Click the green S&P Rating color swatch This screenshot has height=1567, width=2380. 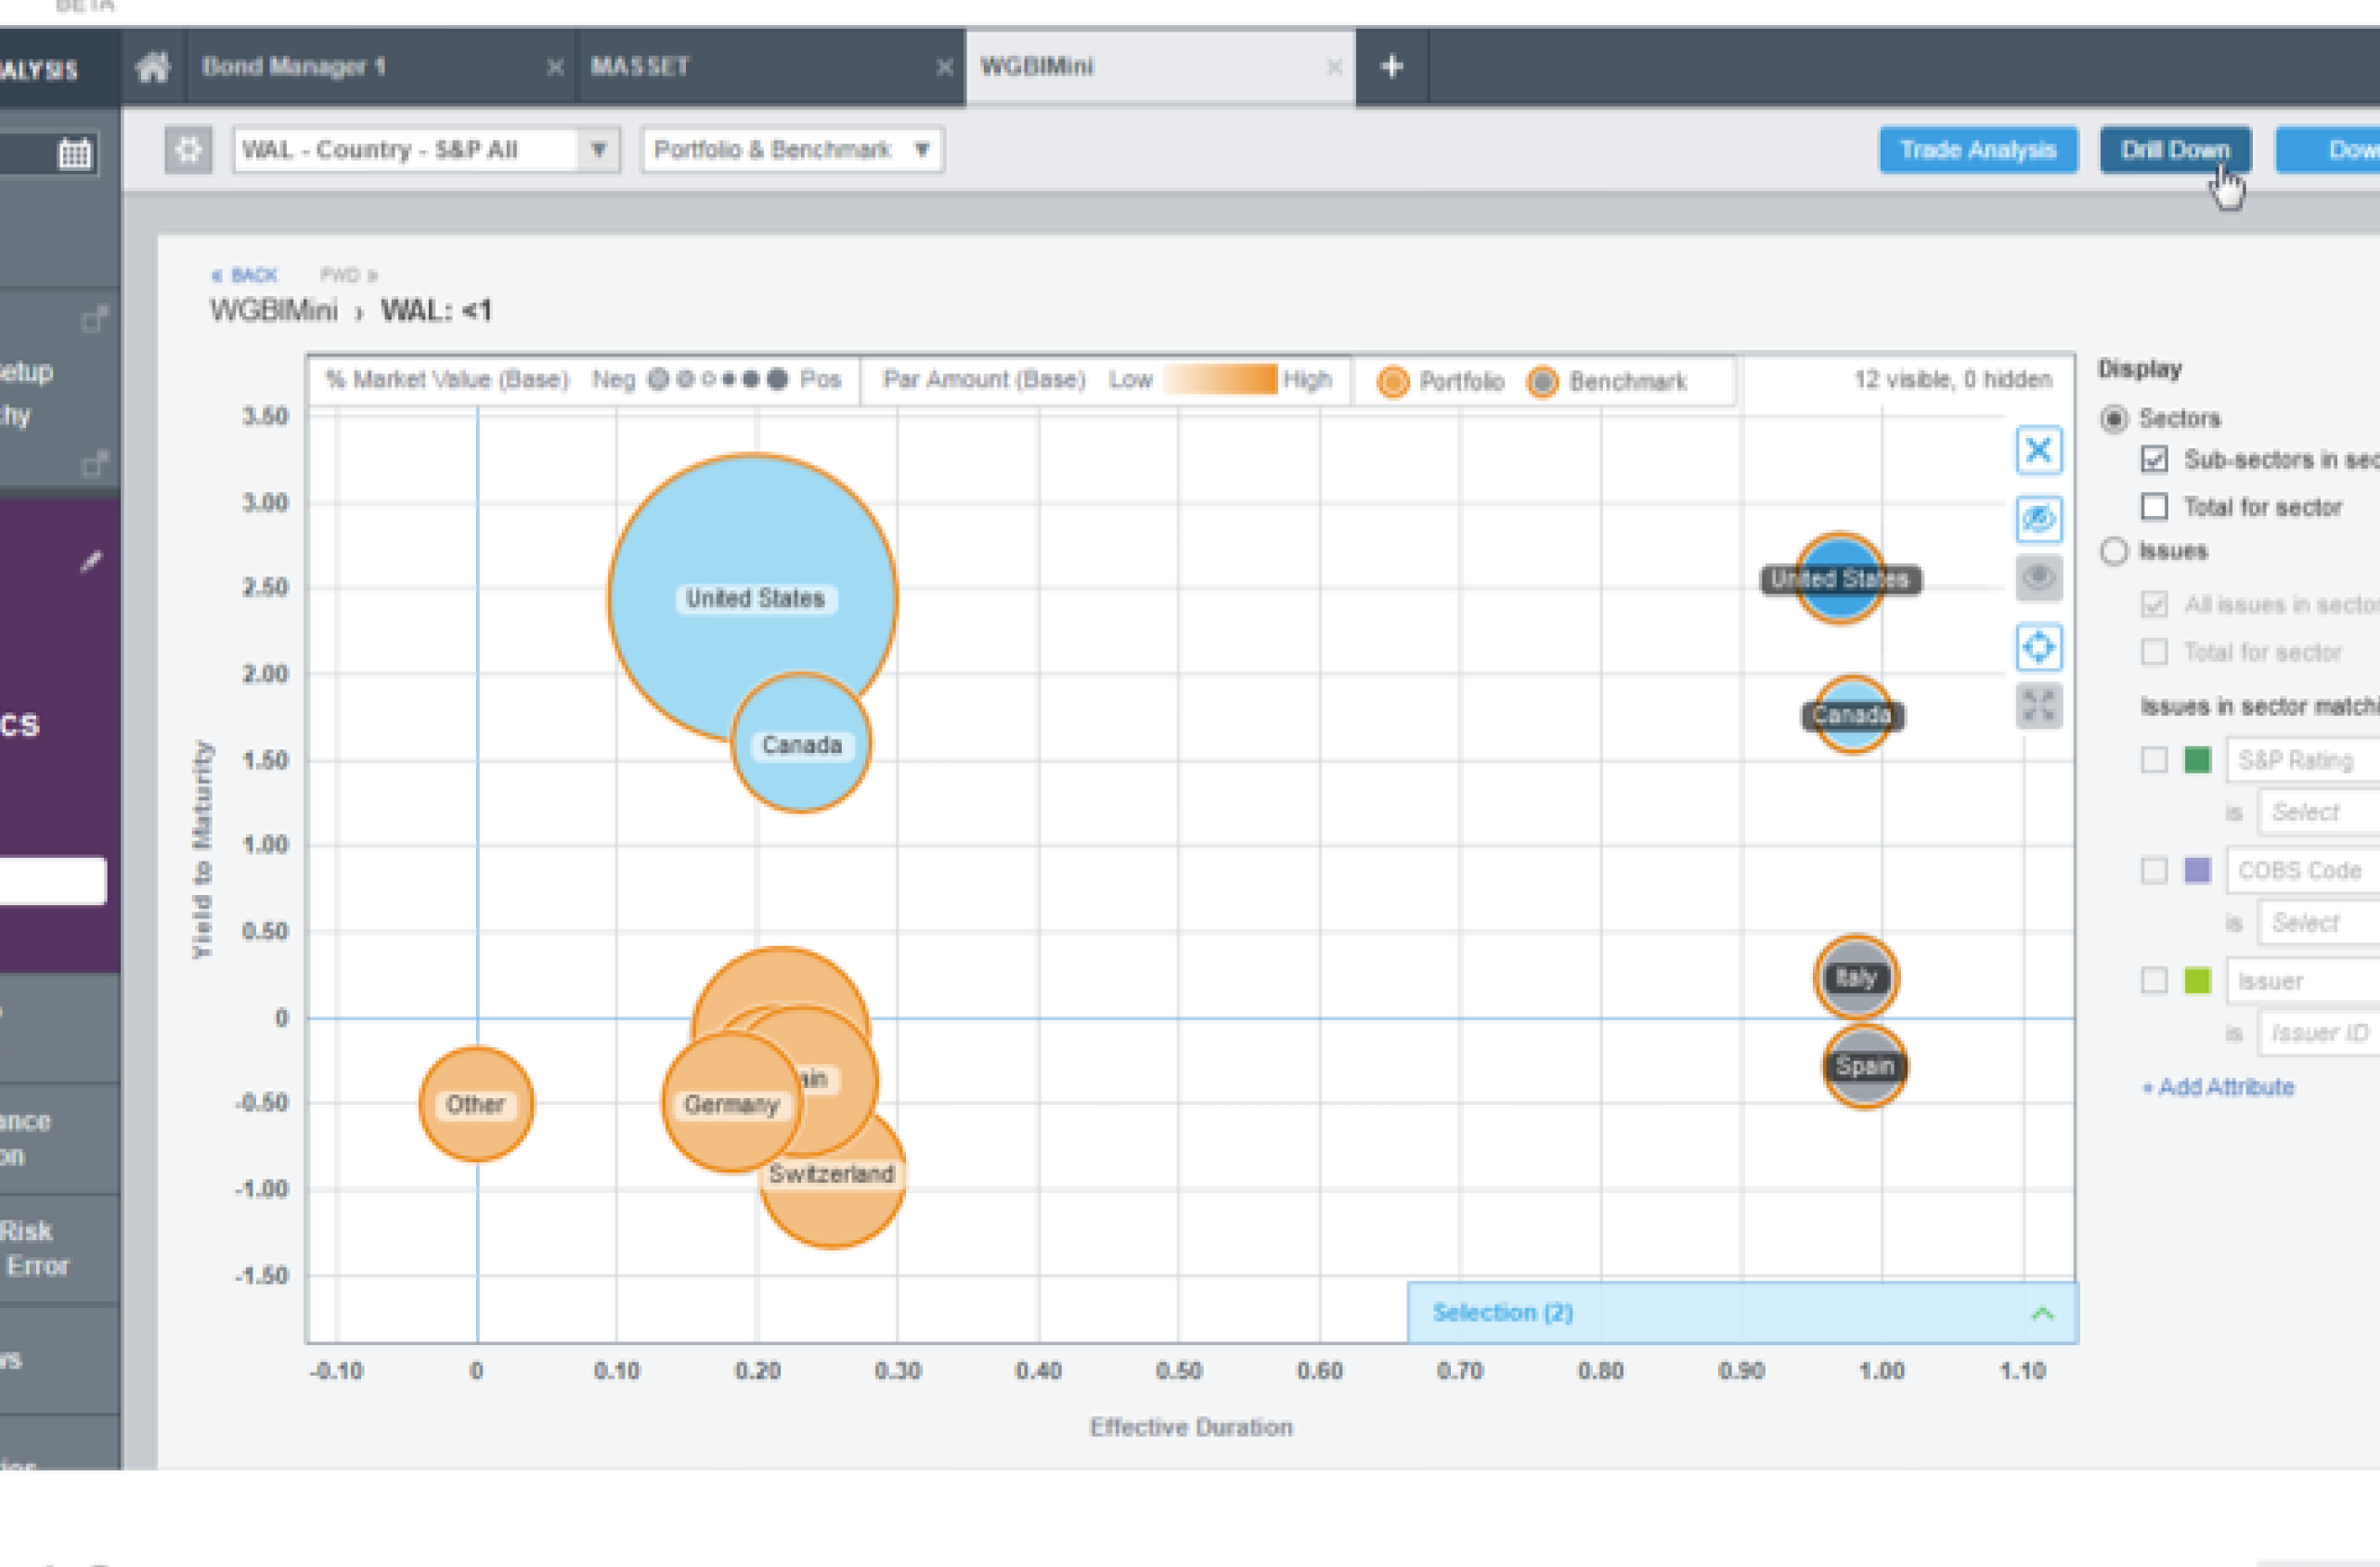(2197, 760)
